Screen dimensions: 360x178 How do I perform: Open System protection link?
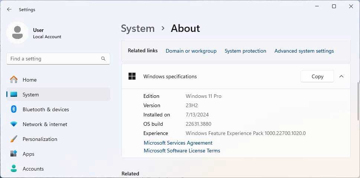245,51
